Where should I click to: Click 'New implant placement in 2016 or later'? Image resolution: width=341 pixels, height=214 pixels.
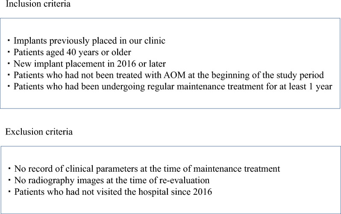click(x=90, y=64)
